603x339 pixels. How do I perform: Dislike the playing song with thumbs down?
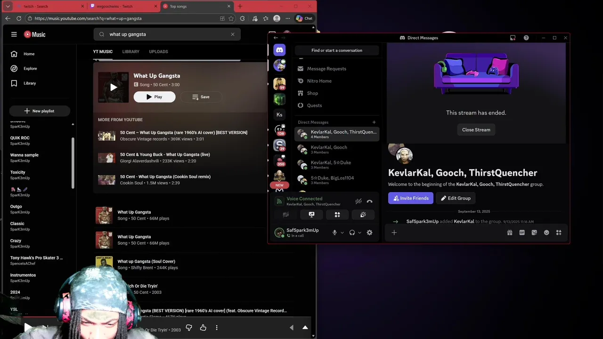[x=189, y=328]
